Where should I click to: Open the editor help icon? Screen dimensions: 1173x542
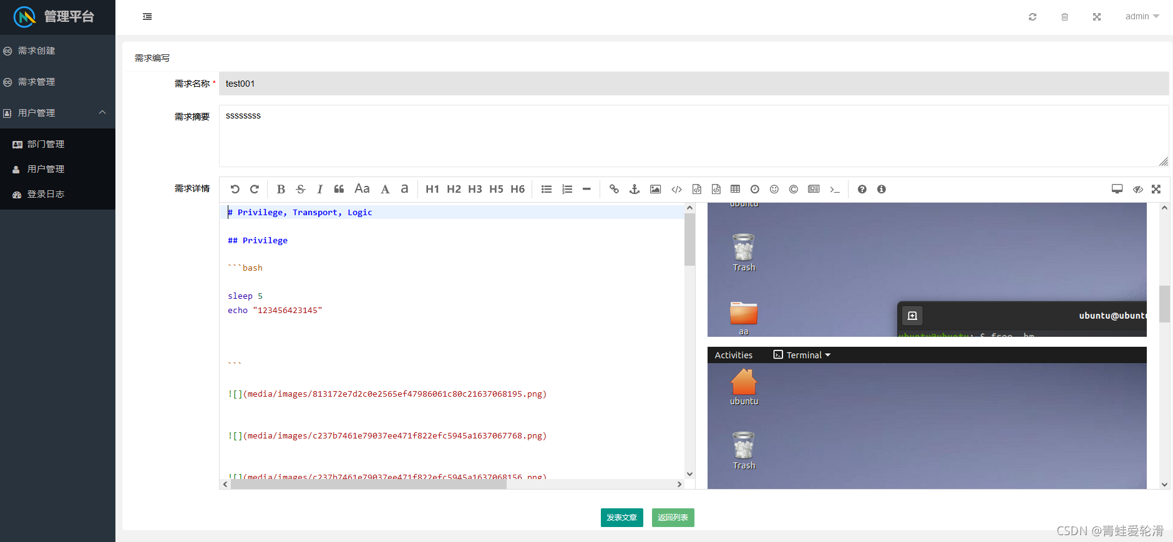click(x=862, y=189)
